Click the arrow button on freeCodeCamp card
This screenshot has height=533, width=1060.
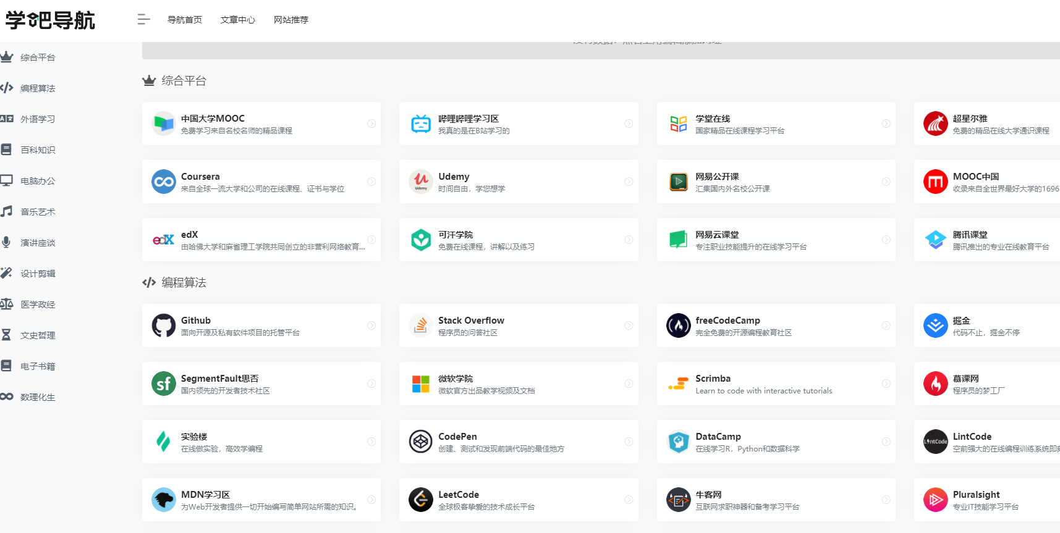886,325
